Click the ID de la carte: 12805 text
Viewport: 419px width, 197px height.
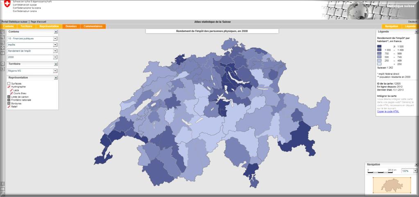[388, 84]
